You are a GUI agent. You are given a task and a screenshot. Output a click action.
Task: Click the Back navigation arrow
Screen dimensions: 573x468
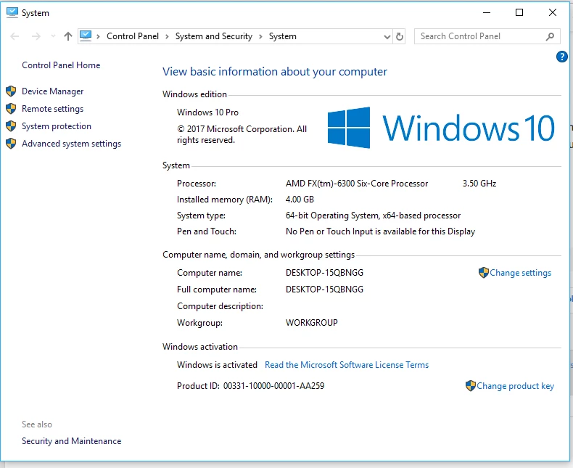point(15,36)
